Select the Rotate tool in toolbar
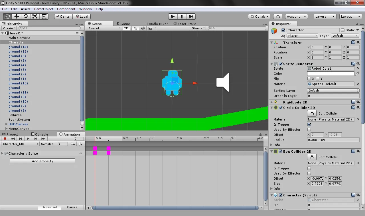 coord(26,16)
